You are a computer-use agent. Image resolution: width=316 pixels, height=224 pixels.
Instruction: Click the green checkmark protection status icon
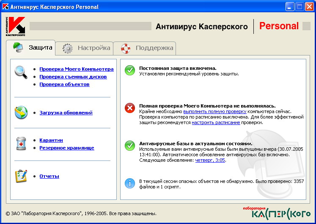[x=130, y=71]
